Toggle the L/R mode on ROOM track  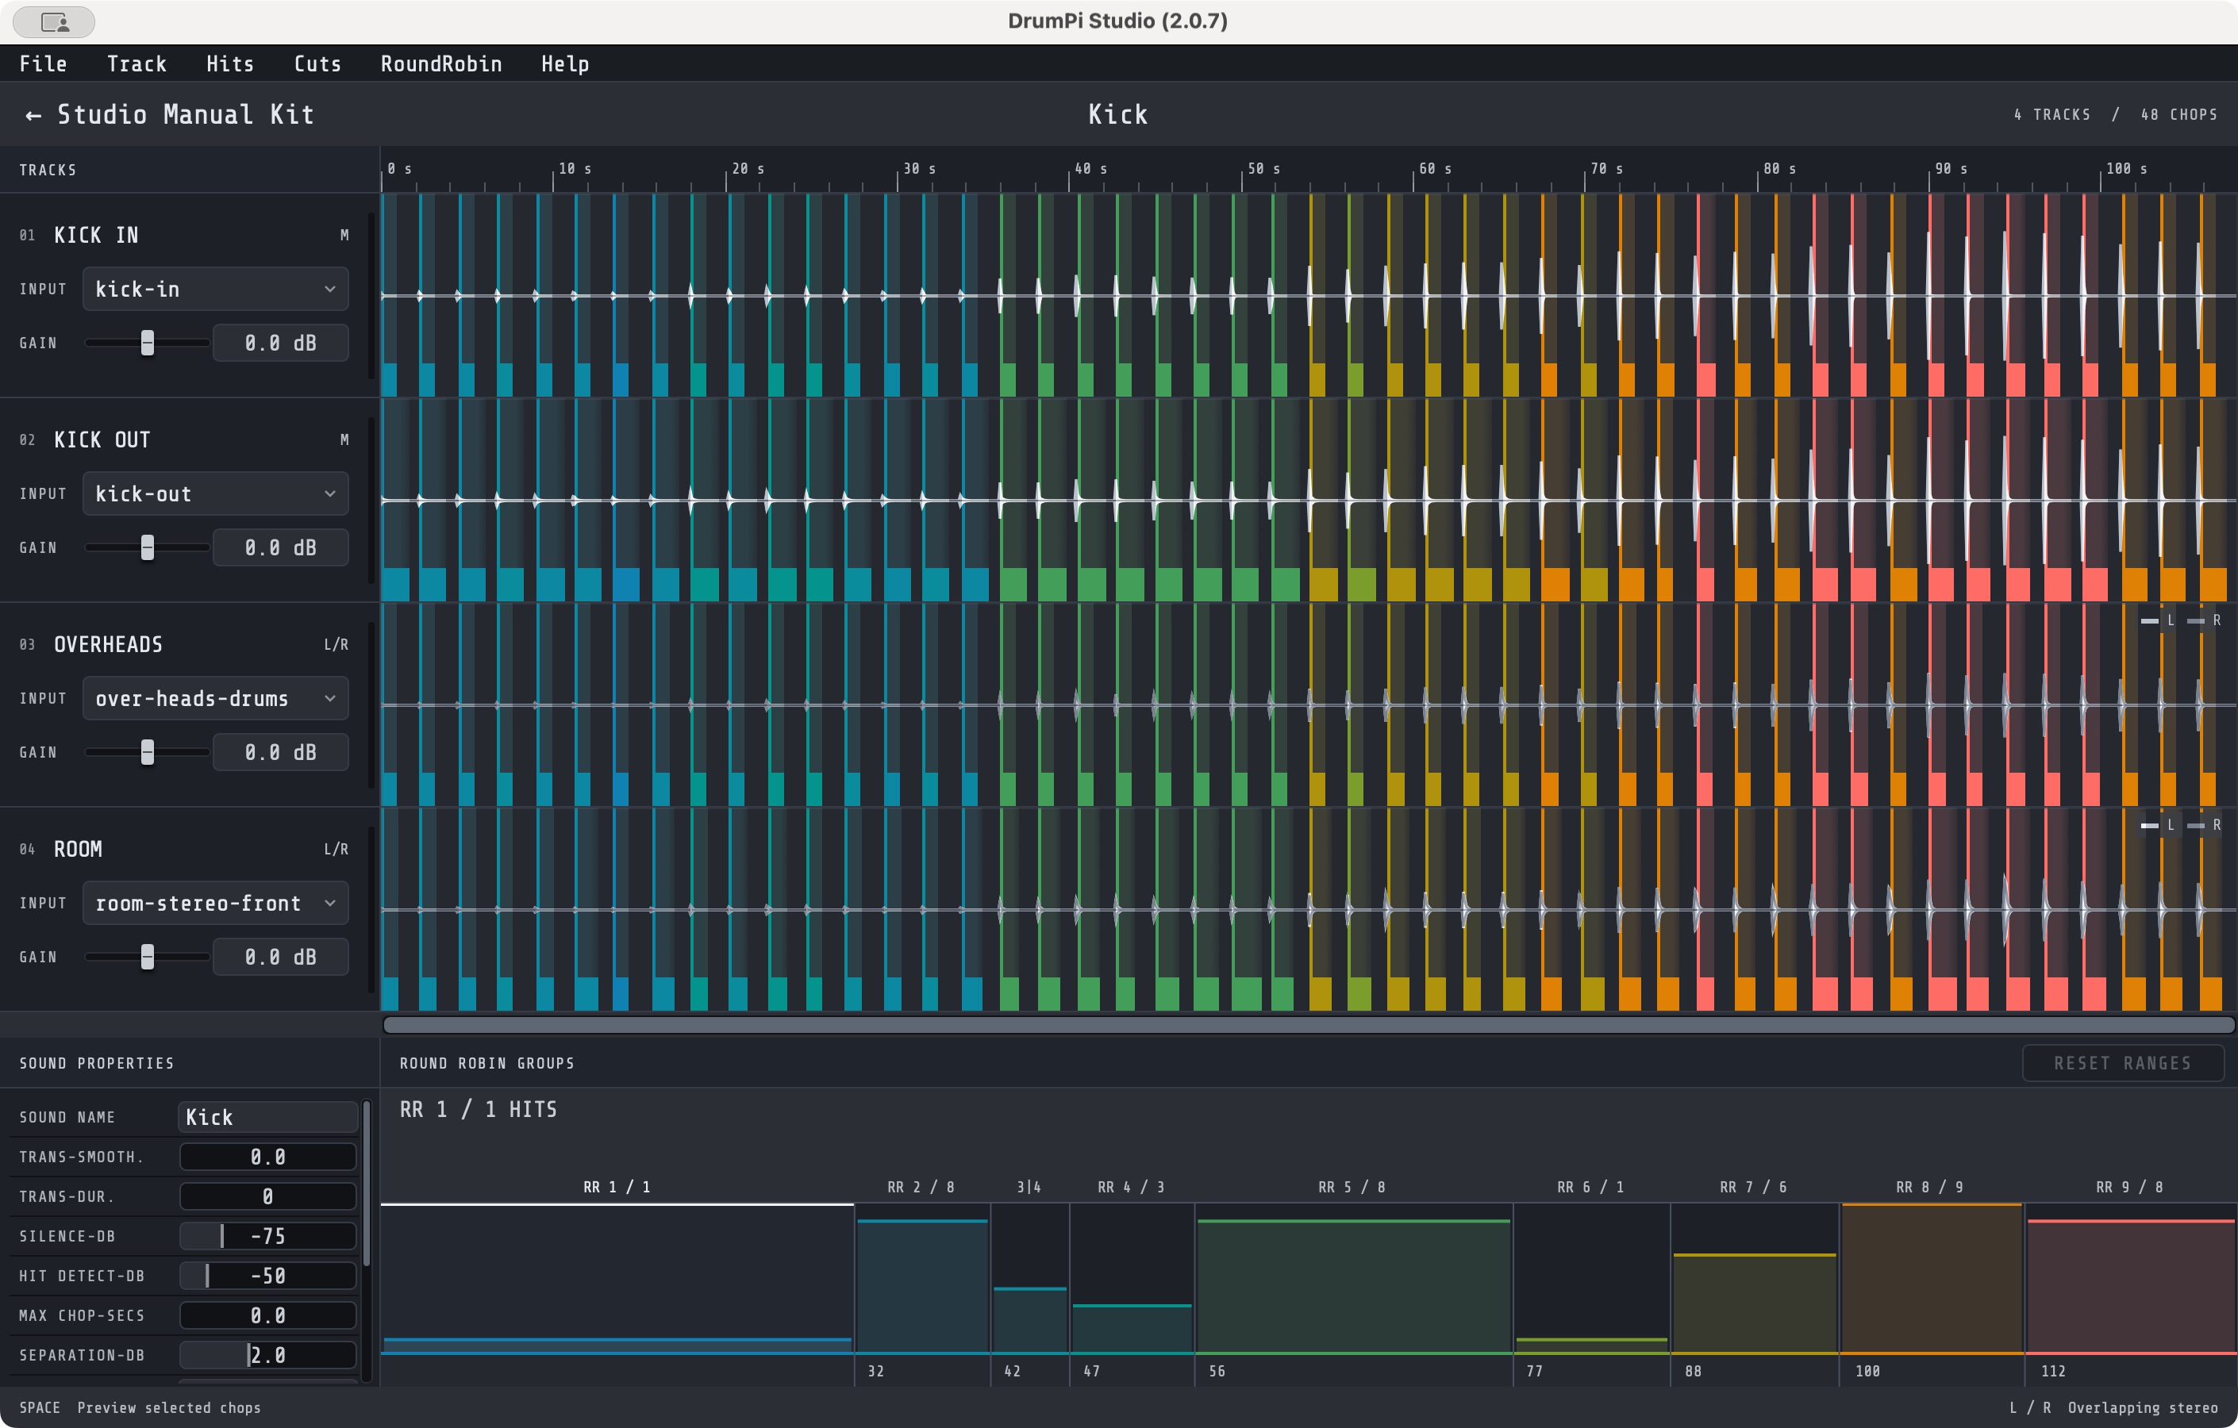point(336,849)
